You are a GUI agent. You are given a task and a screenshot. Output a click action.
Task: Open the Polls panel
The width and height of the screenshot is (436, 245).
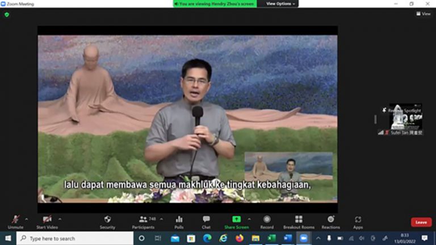pyautogui.click(x=179, y=222)
